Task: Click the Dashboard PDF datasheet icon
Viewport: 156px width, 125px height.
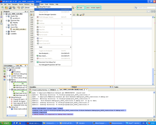Action: click(x=4, y=77)
